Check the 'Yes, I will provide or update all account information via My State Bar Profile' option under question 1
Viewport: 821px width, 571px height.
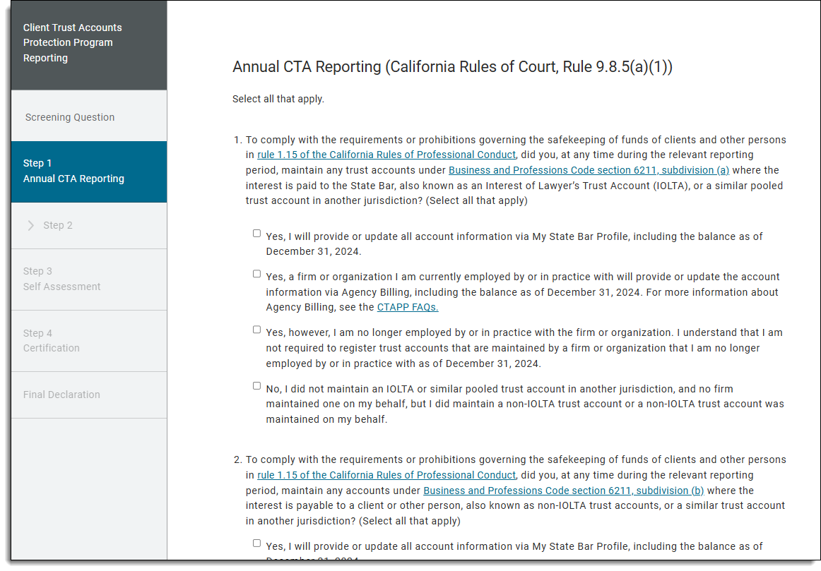(256, 232)
